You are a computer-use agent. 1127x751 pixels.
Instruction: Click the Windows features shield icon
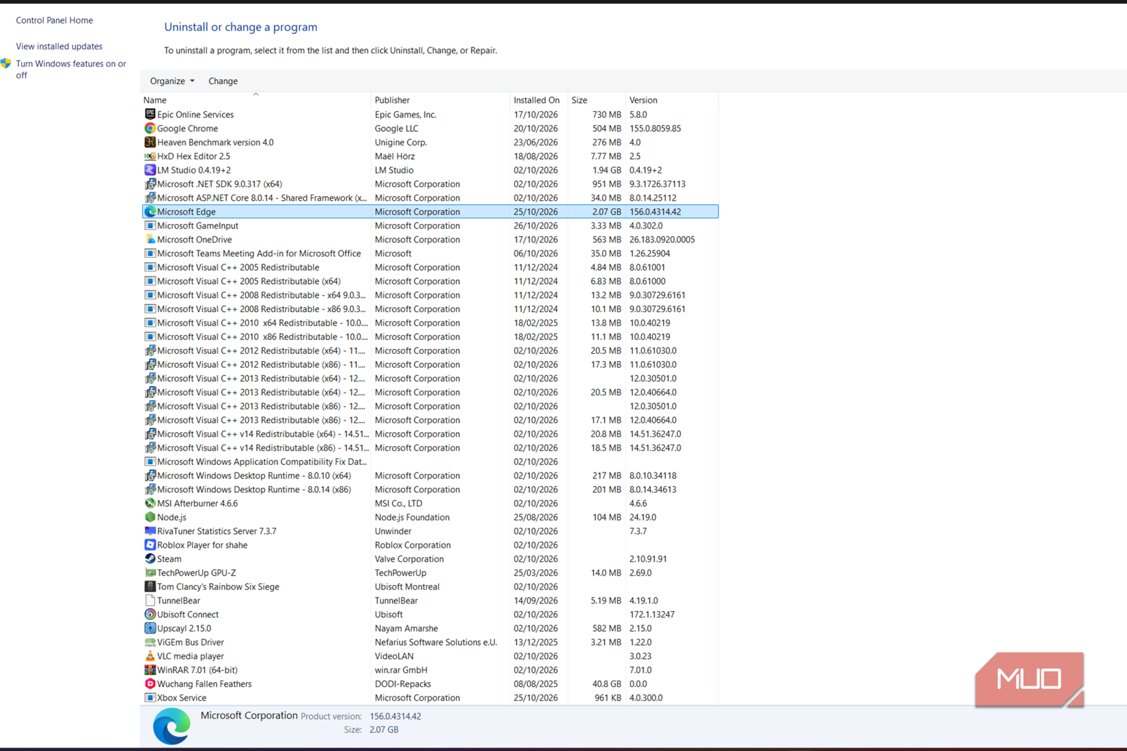pyautogui.click(x=6, y=63)
